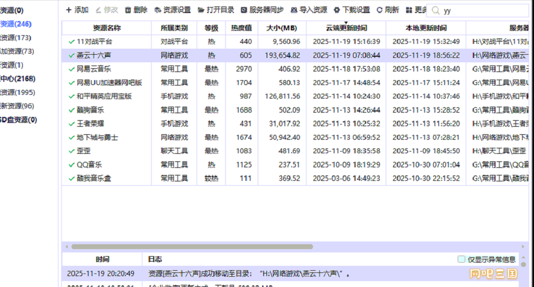
Task: Click green checkmark of 11对战平台 row
Action: (x=71, y=42)
